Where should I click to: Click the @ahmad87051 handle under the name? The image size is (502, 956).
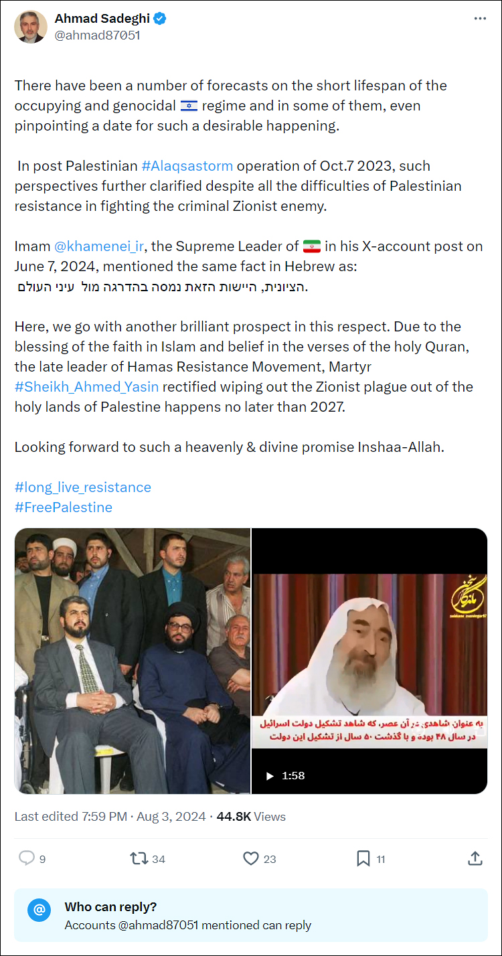coord(98,35)
